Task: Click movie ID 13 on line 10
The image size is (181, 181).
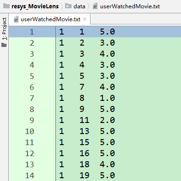Action: 84,131
